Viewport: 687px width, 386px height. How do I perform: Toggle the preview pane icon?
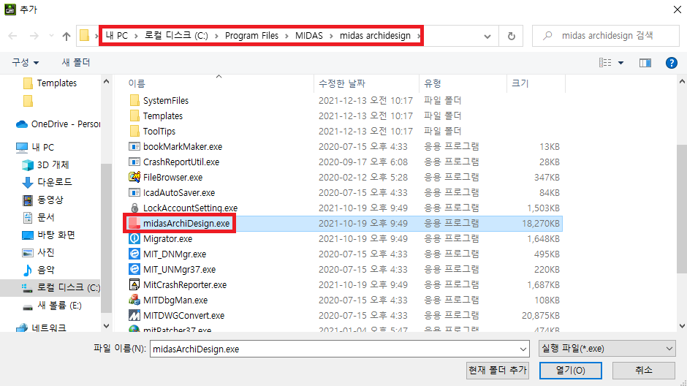(645, 63)
